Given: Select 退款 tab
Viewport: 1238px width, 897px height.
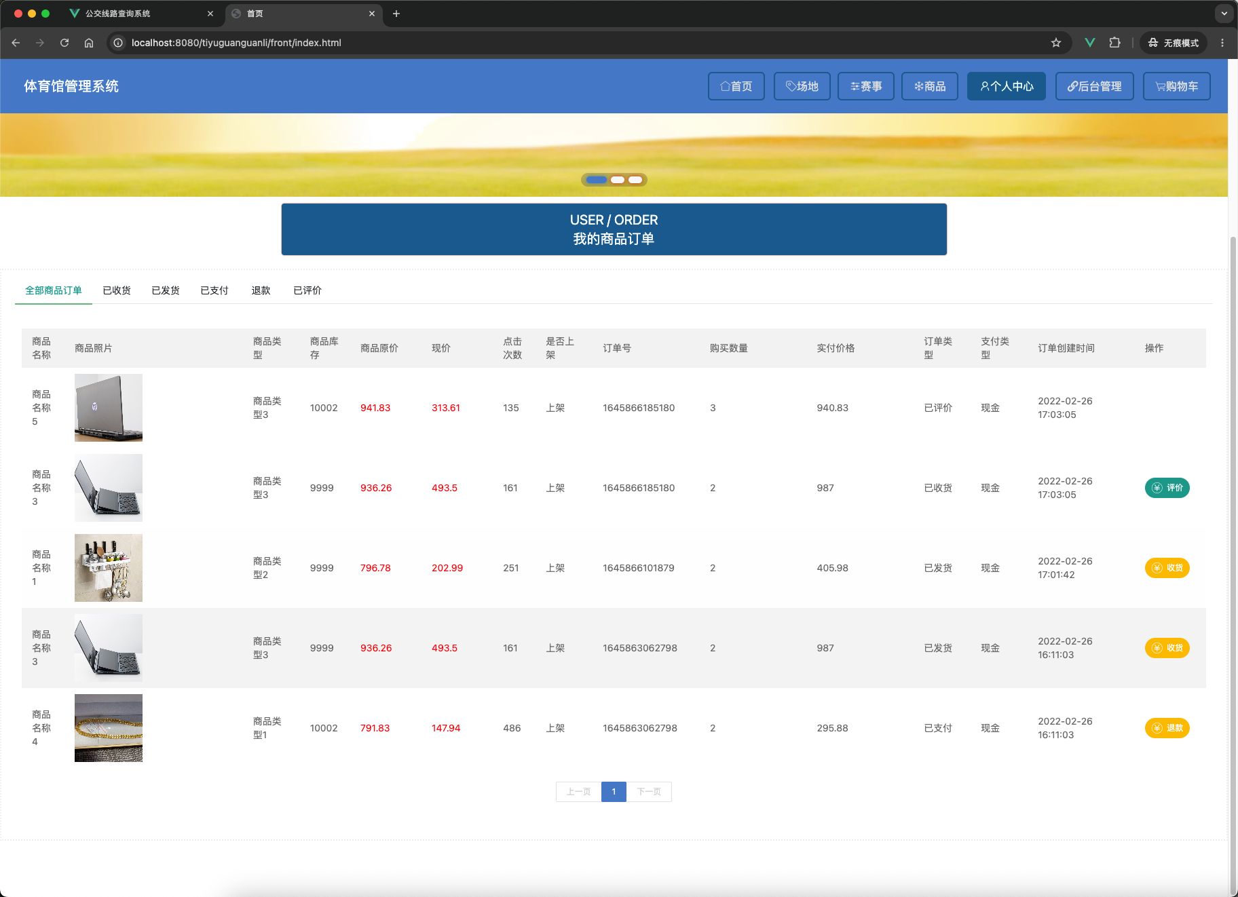Looking at the screenshot, I should pyautogui.click(x=261, y=290).
